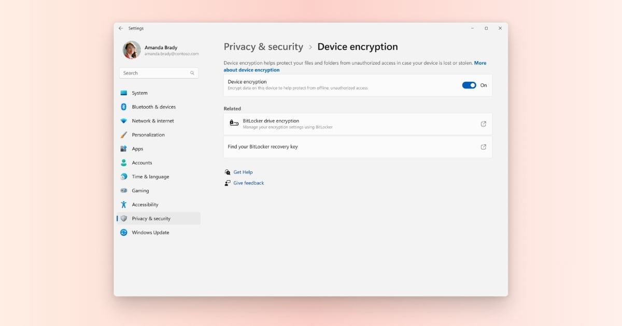Click the Search settings input field
Image resolution: width=622 pixels, height=326 pixels.
tap(159, 73)
